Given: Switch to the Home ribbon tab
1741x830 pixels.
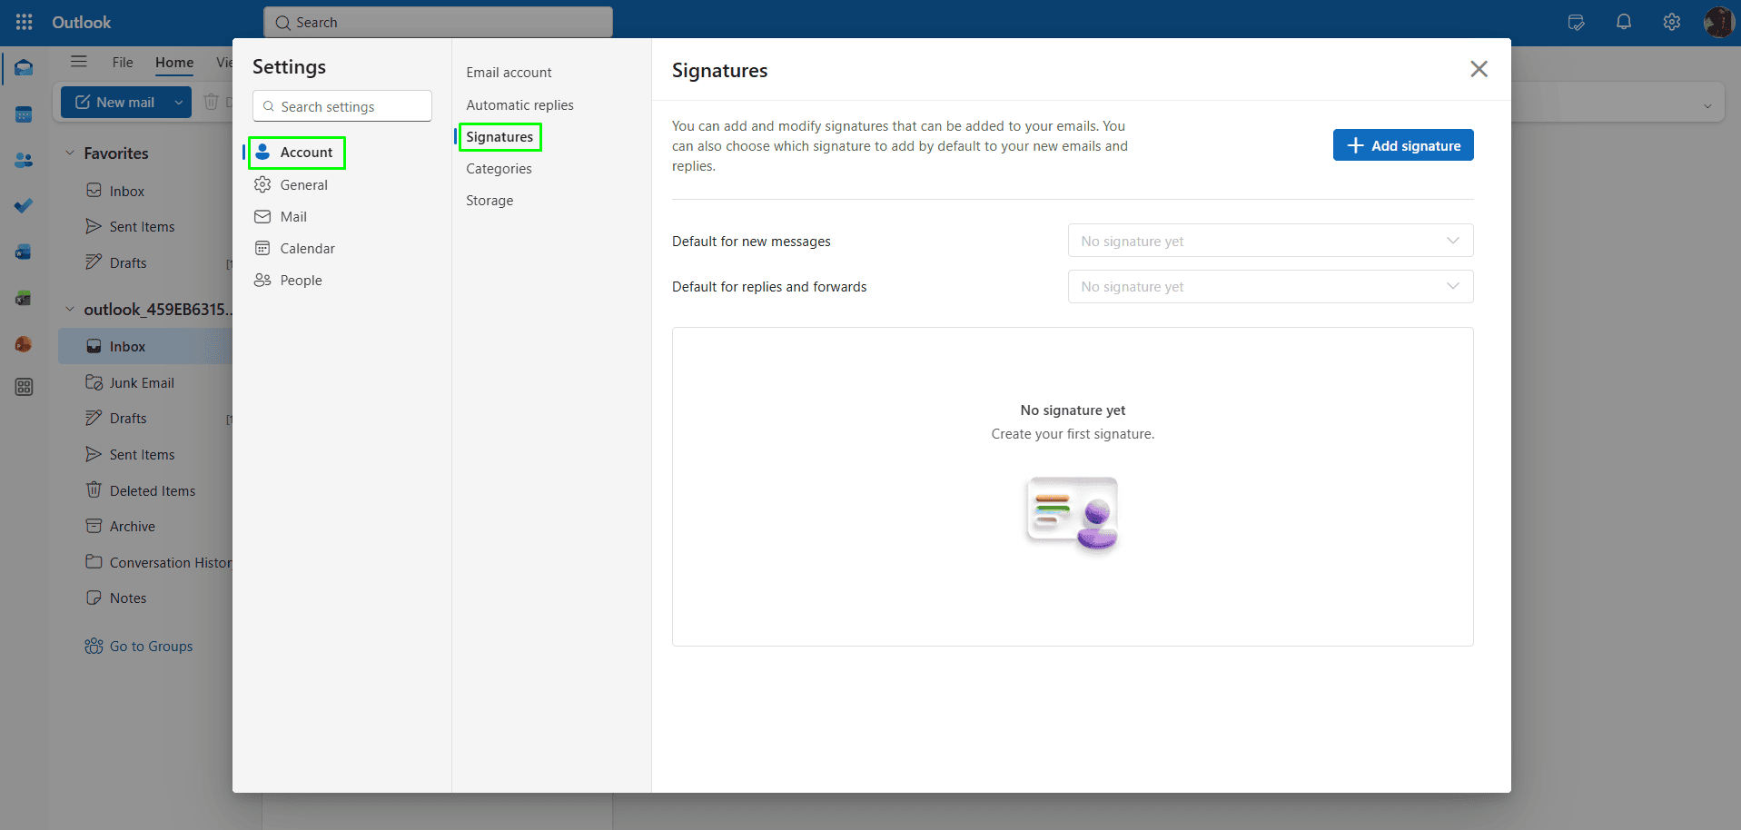Looking at the screenshot, I should click(174, 62).
